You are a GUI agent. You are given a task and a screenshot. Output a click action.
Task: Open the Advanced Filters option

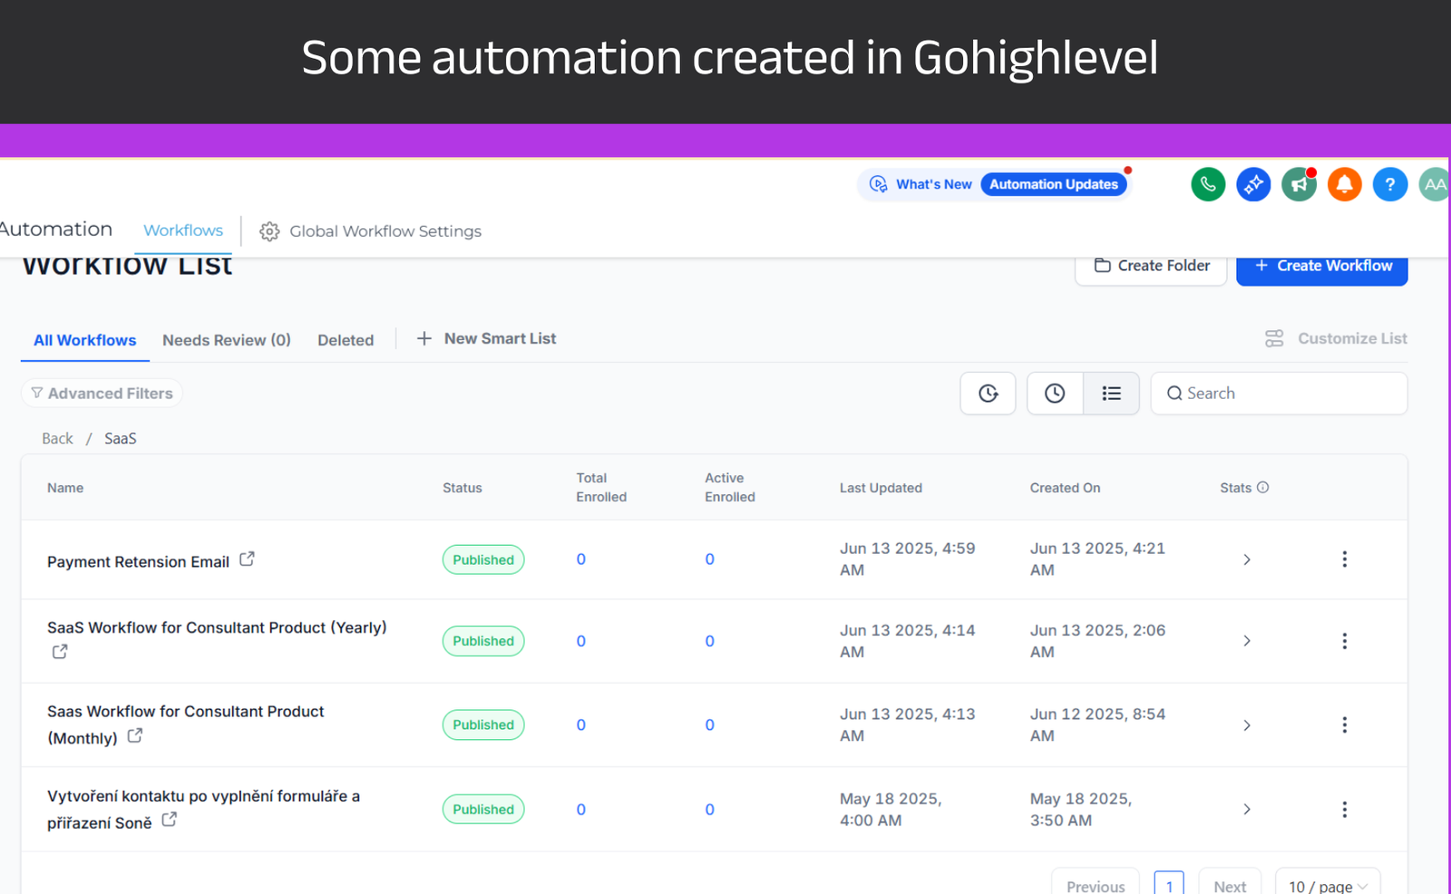(x=102, y=394)
